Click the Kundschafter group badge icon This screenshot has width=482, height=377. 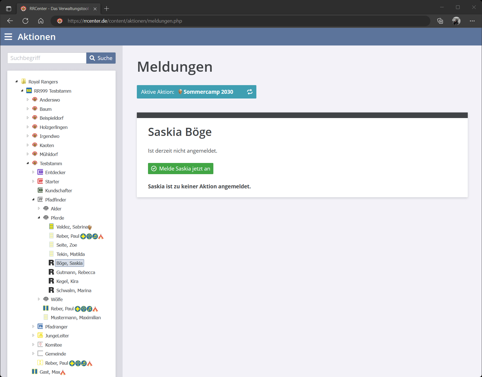pyautogui.click(x=40, y=190)
